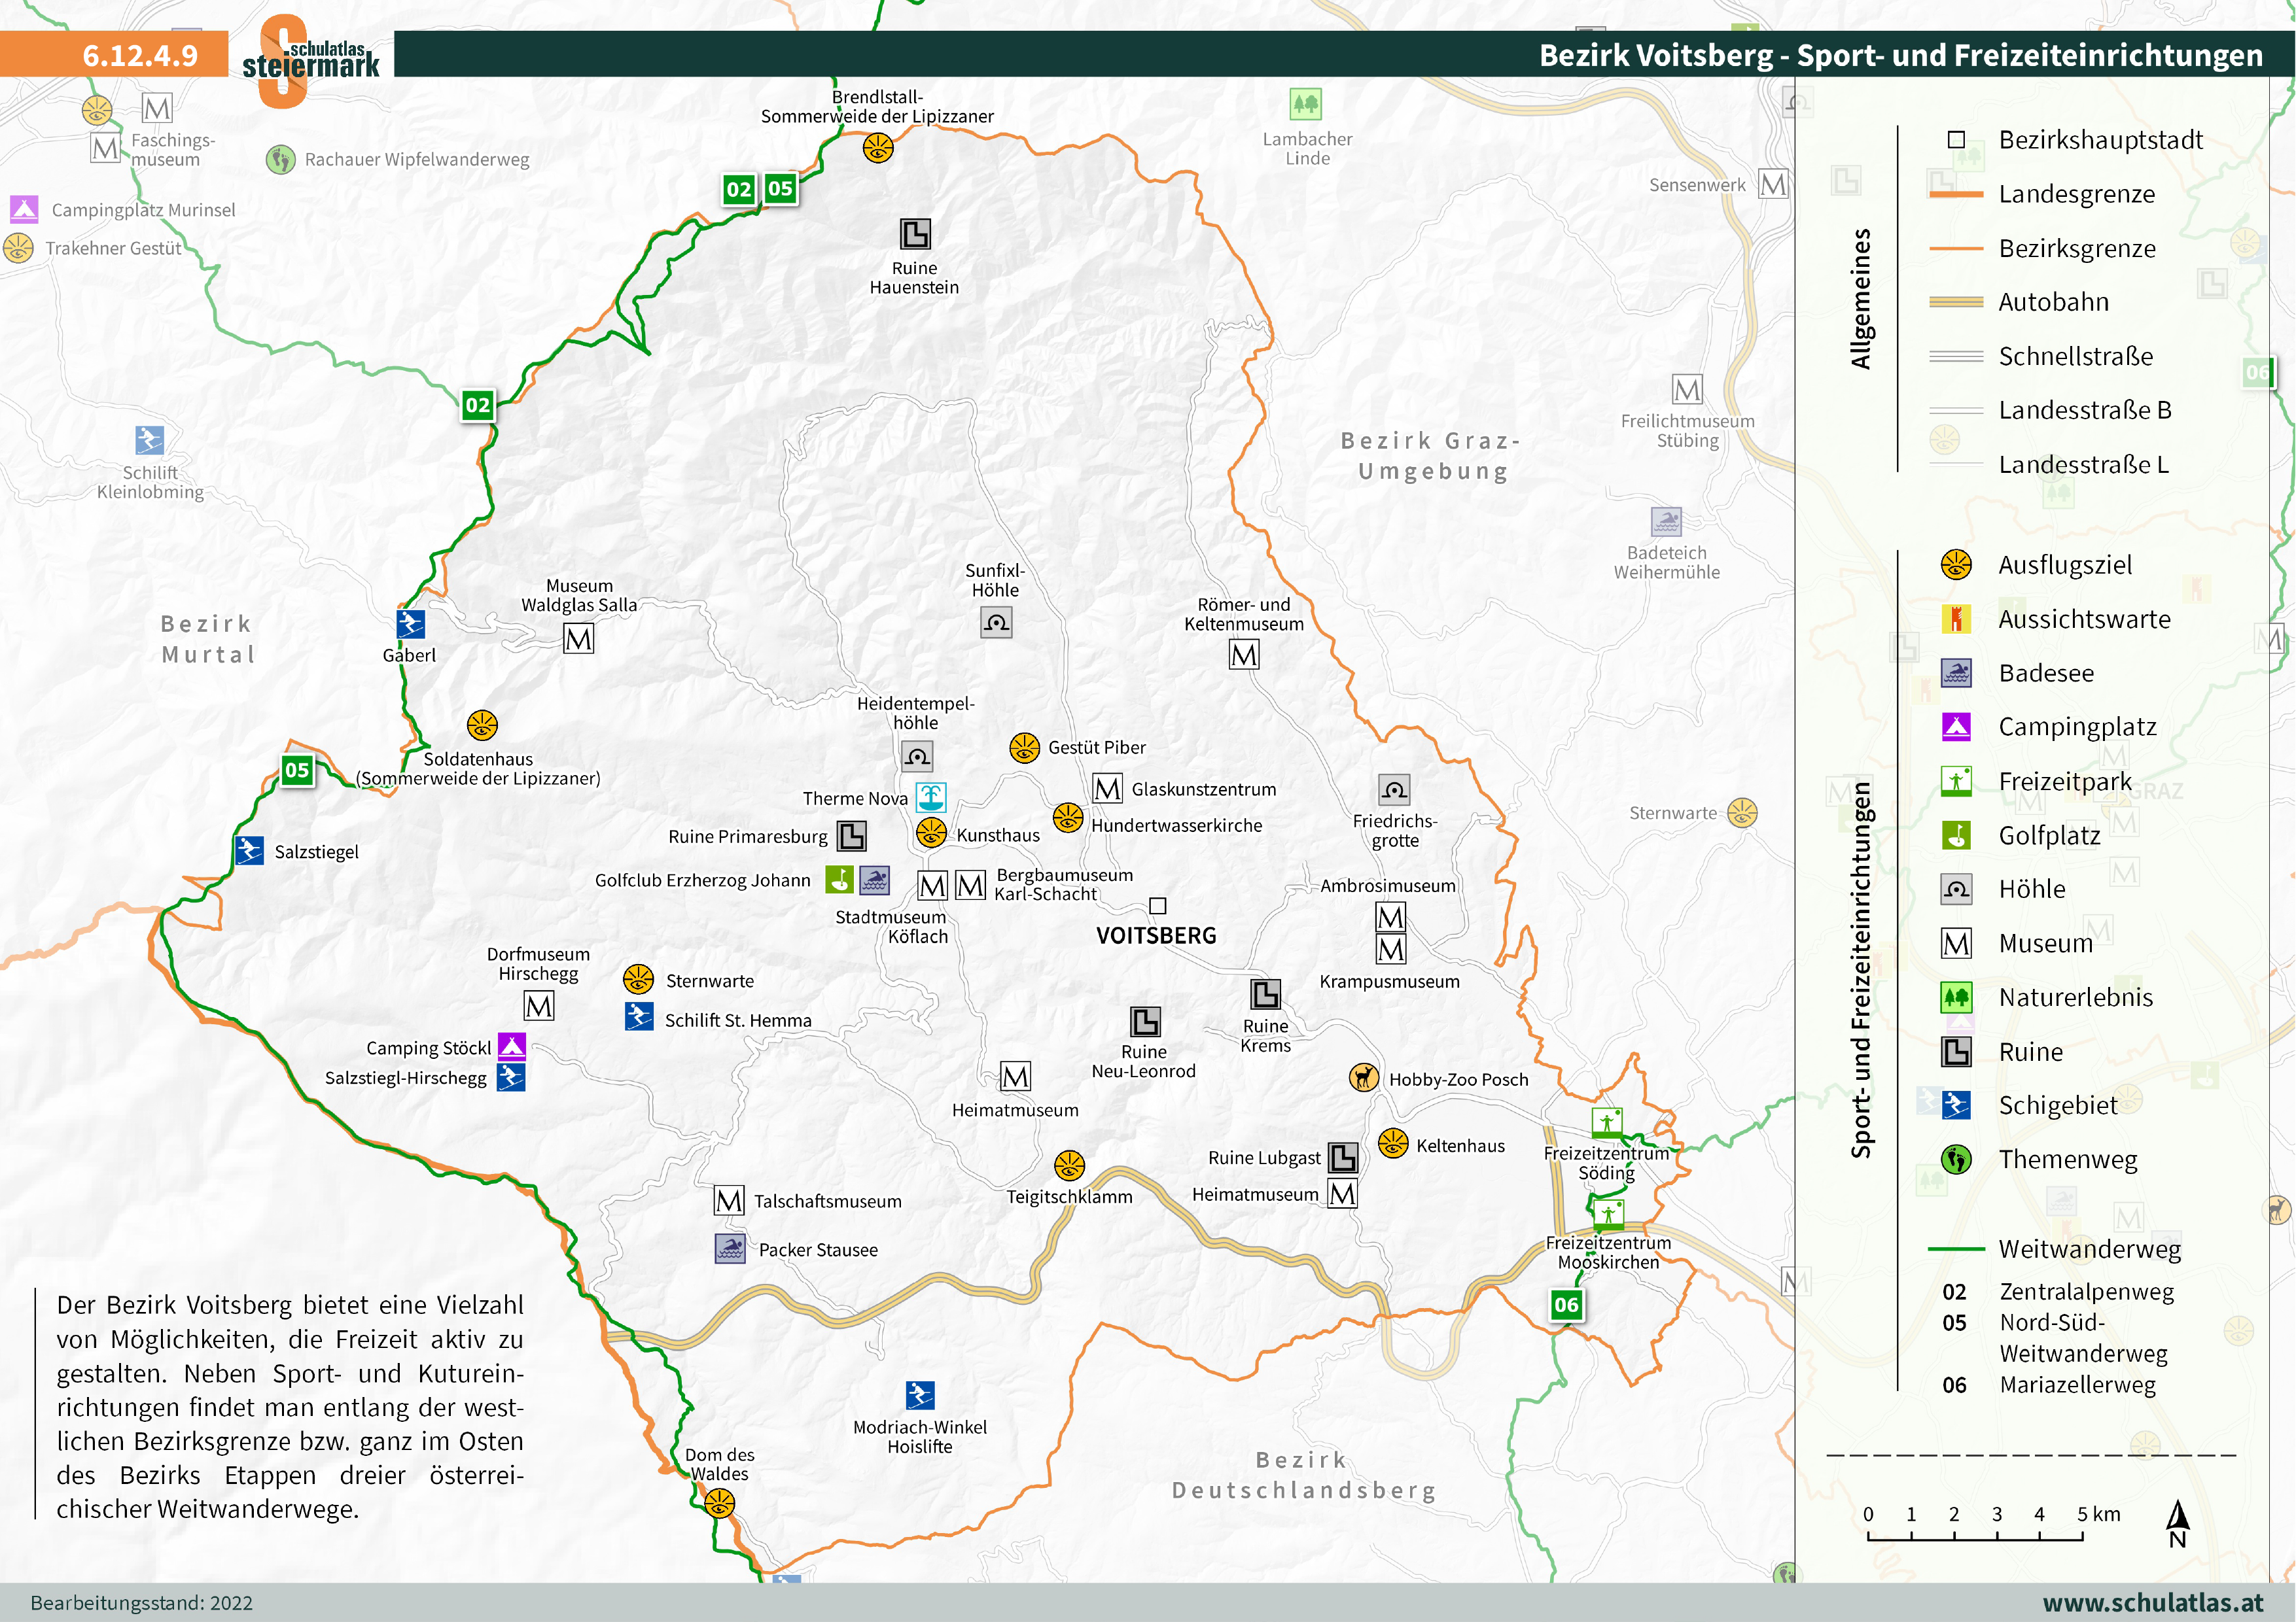Click the Golfclub Erzherzog Johann golf icon
Image resolution: width=2296 pixels, height=1622 pixels.
click(840, 880)
